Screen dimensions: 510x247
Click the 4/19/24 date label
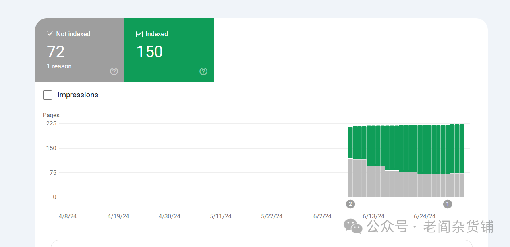(x=118, y=216)
